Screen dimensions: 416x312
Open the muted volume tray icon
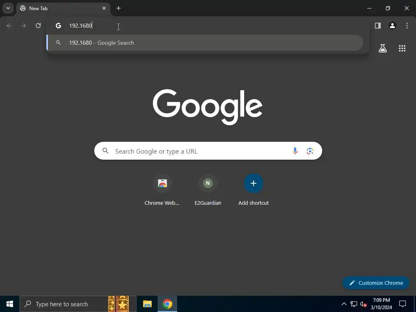pos(363,304)
